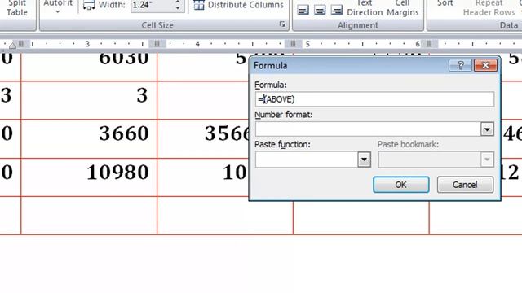Click the table cell containing 6030
This screenshot has height=293, width=522.
tap(89, 67)
